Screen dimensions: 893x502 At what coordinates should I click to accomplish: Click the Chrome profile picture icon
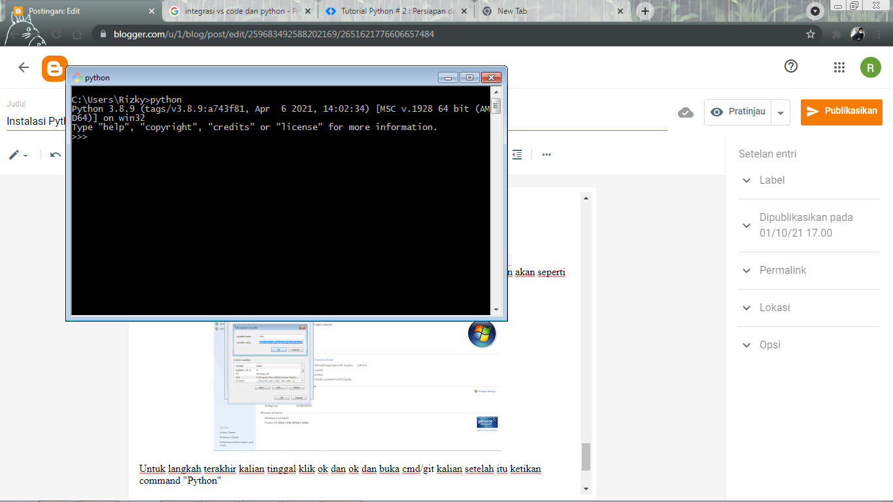pyautogui.click(x=857, y=34)
